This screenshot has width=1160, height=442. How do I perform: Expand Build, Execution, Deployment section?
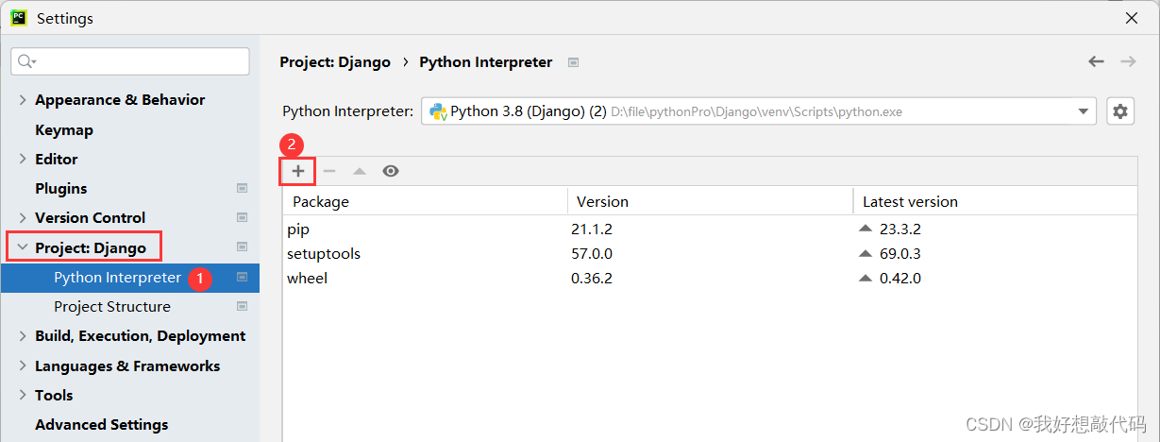click(23, 335)
